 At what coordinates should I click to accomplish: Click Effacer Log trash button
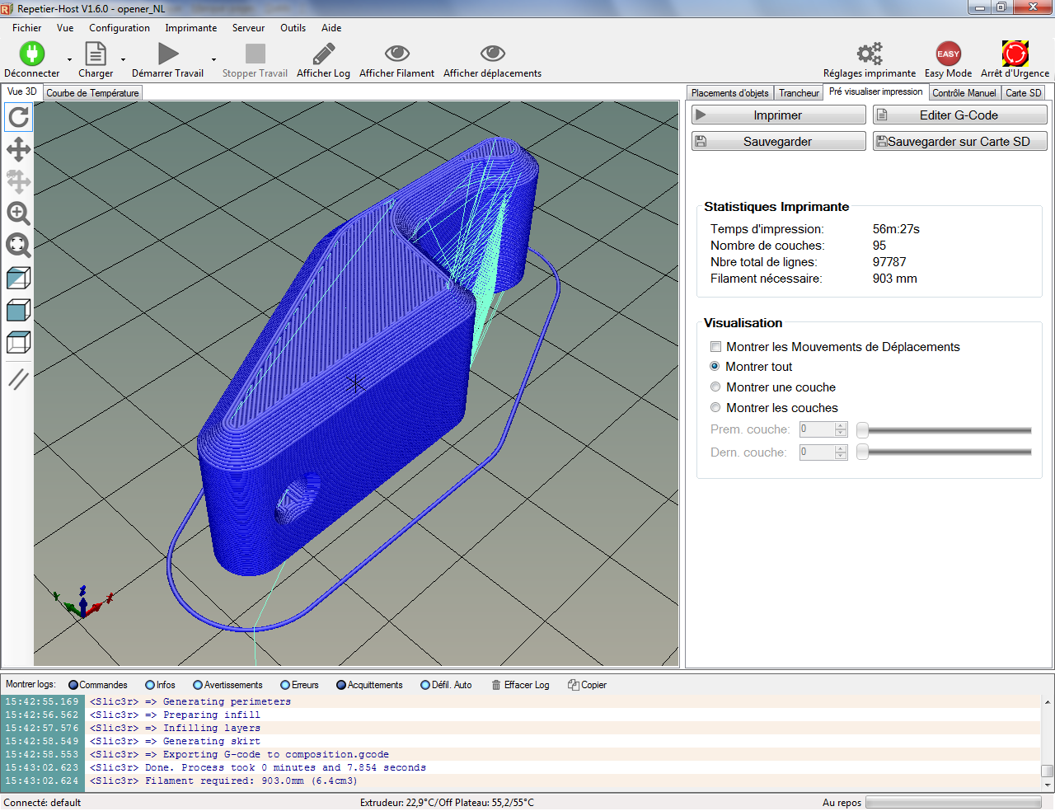coord(520,685)
